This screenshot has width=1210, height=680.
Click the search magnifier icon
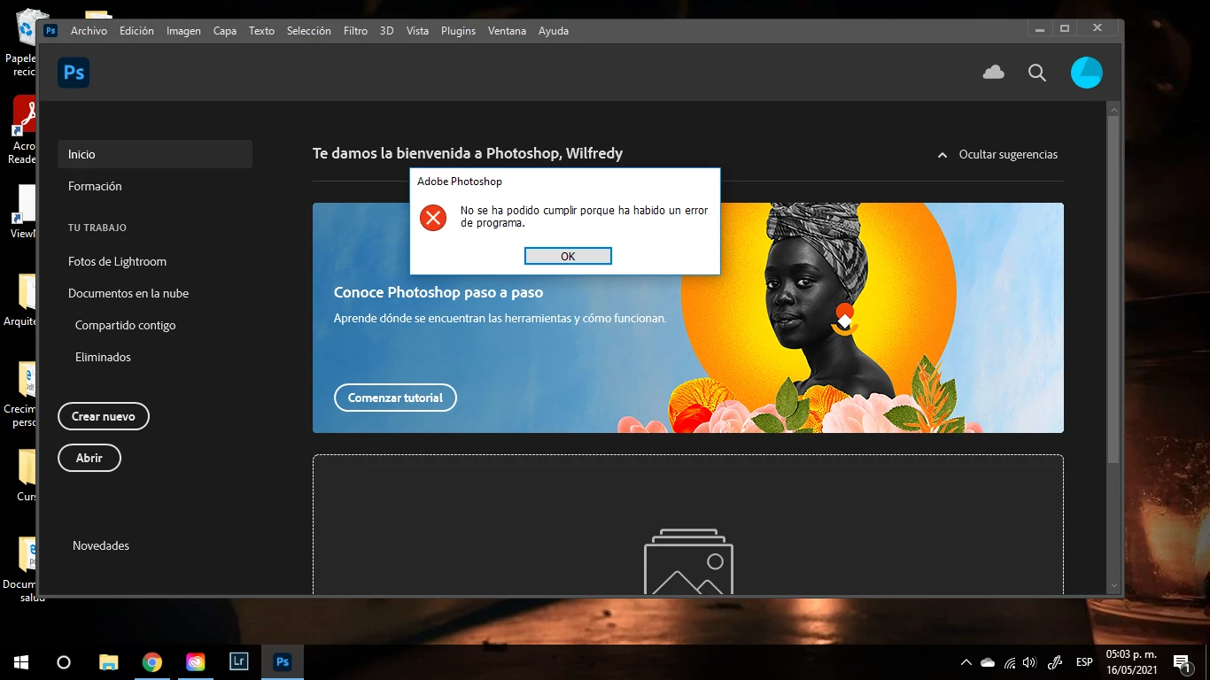pos(1037,73)
